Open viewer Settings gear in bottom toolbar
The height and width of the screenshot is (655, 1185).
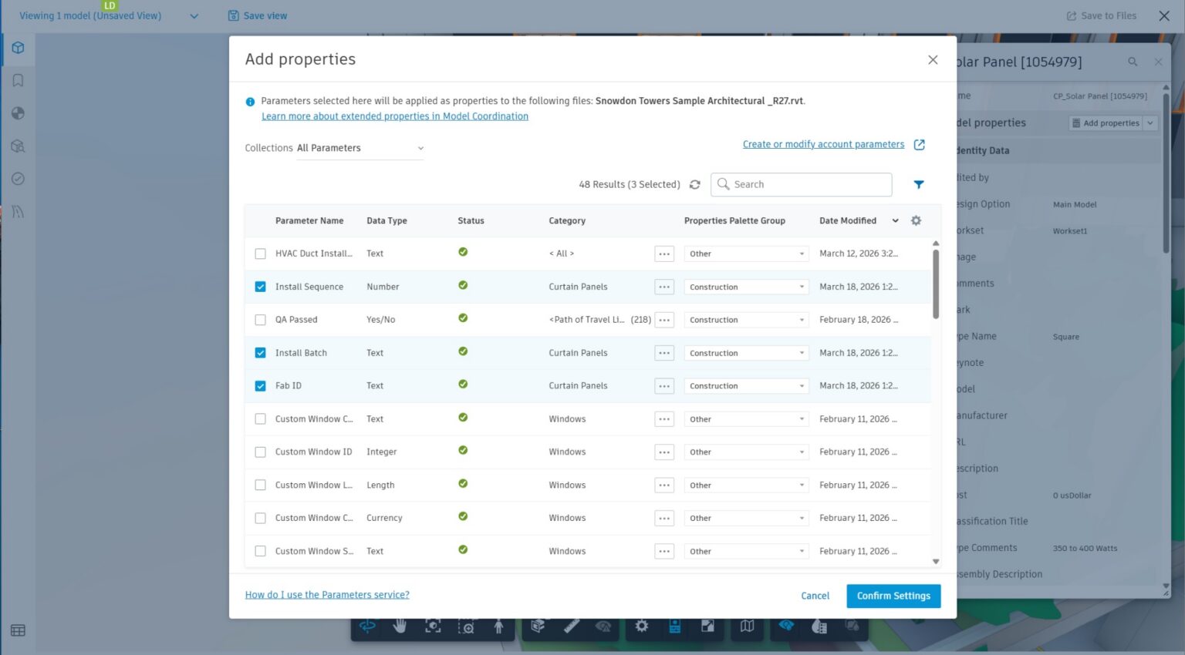[x=641, y=626]
